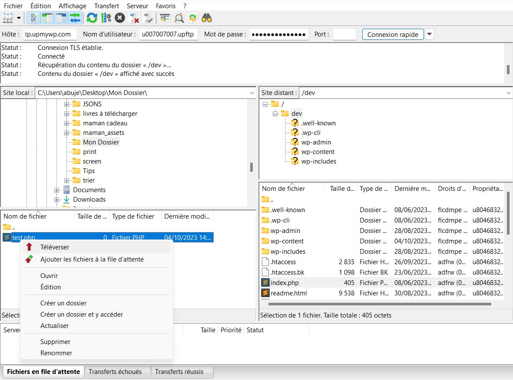
Task: Click the Hôte input field
Action: 50,34
